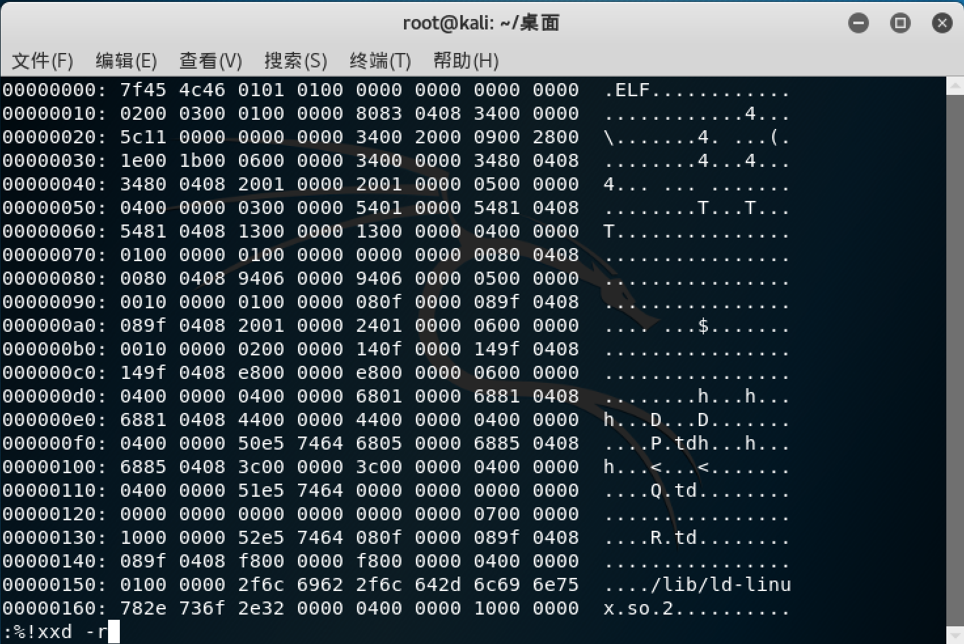Click offset 000000b0:
This screenshot has width=964, height=644.
click(x=54, y=349)
